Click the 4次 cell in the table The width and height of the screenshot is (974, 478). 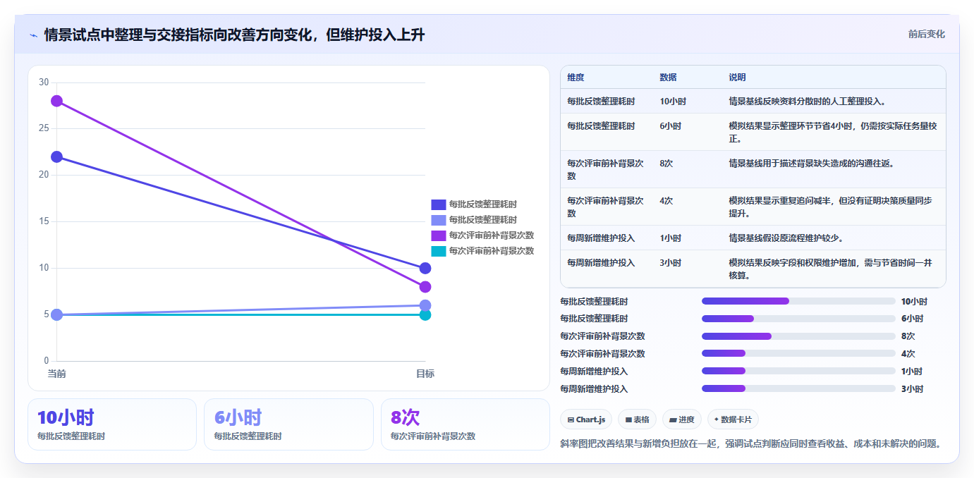click(666, 201)
